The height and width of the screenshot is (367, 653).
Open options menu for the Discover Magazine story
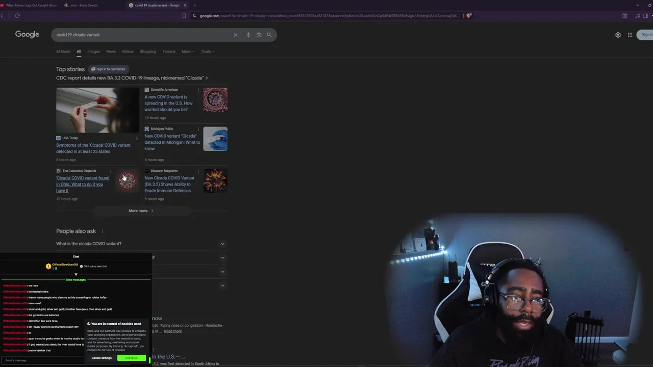[x=198, y=171]
